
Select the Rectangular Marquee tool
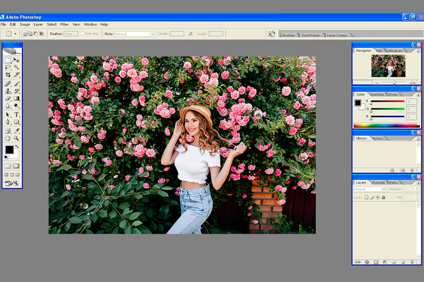click(x=8, y=60)
